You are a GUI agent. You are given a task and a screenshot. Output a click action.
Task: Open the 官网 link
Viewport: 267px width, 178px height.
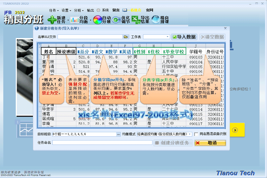pyautogui.click(x=150, y=10)
